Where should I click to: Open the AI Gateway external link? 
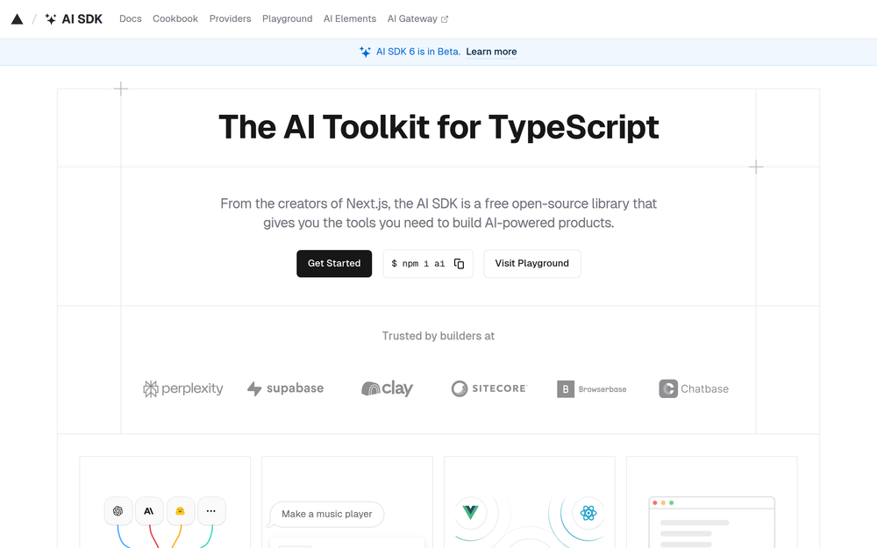click(417, 19)
